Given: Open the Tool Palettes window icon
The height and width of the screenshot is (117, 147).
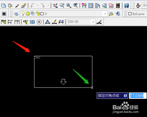Looking at the screenshot, I should click(98, 6).
